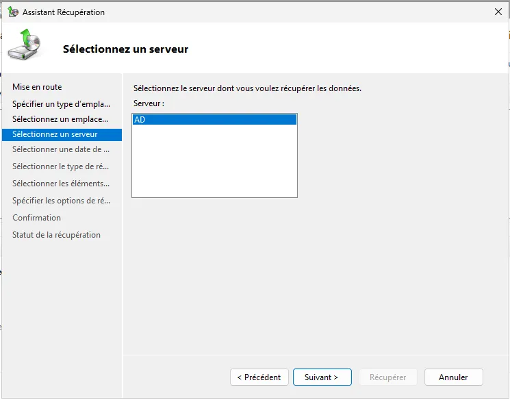Cancel the wizard with Annuler
The width and height of the screenshot is (510, 400).
(453, 377)
